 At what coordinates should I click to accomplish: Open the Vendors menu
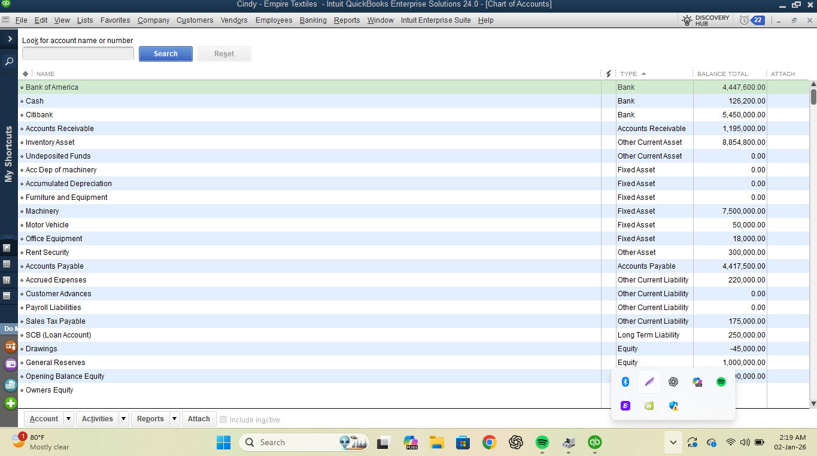pyautogui.click(x=234, y=20)
